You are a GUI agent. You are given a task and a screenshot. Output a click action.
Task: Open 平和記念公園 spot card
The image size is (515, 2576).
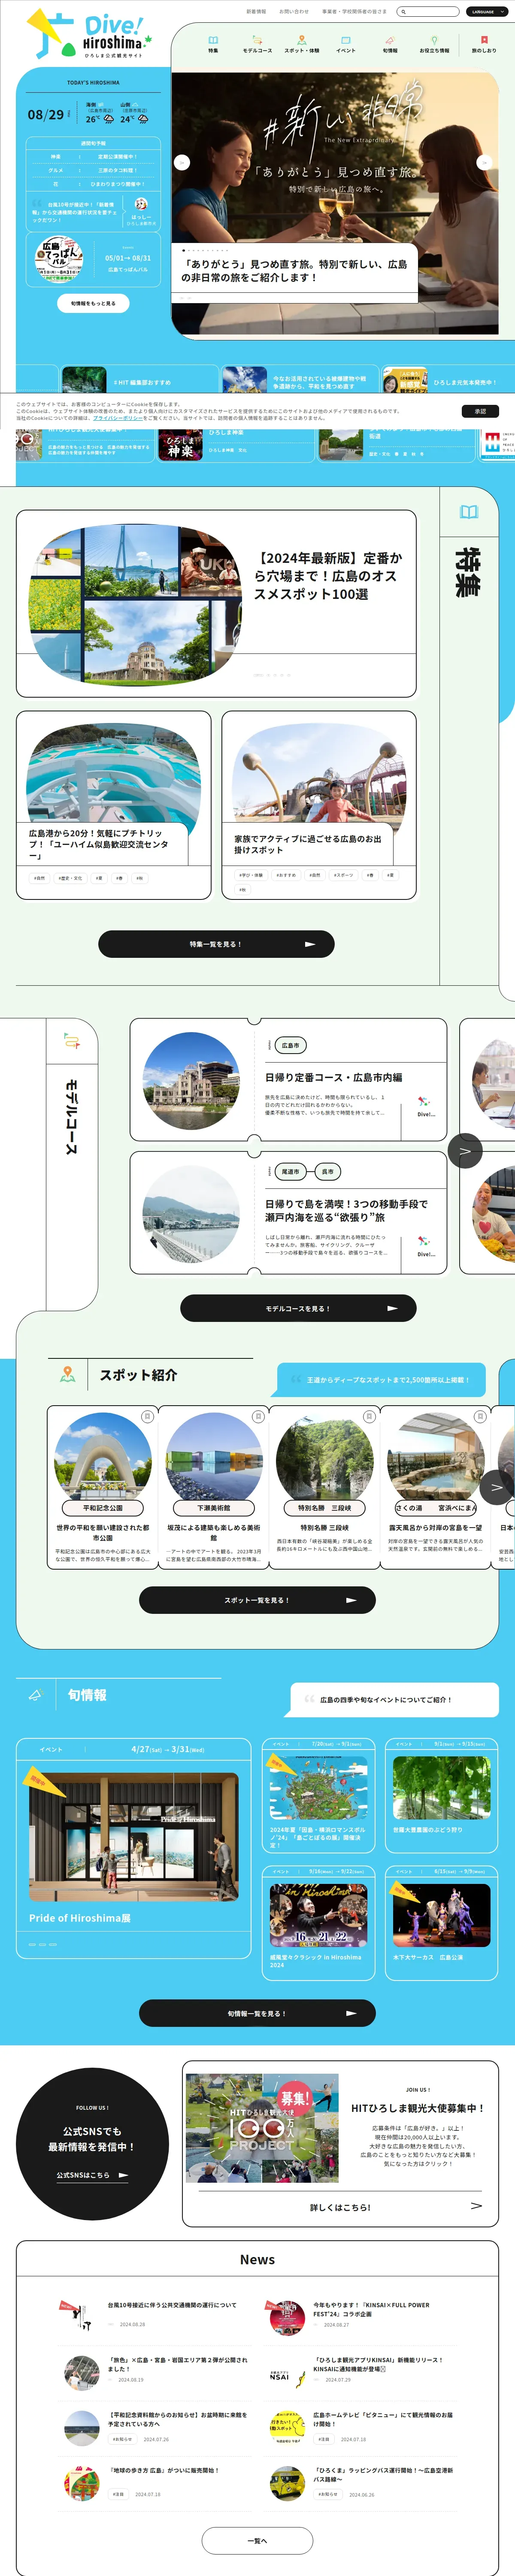(102, 1488)
